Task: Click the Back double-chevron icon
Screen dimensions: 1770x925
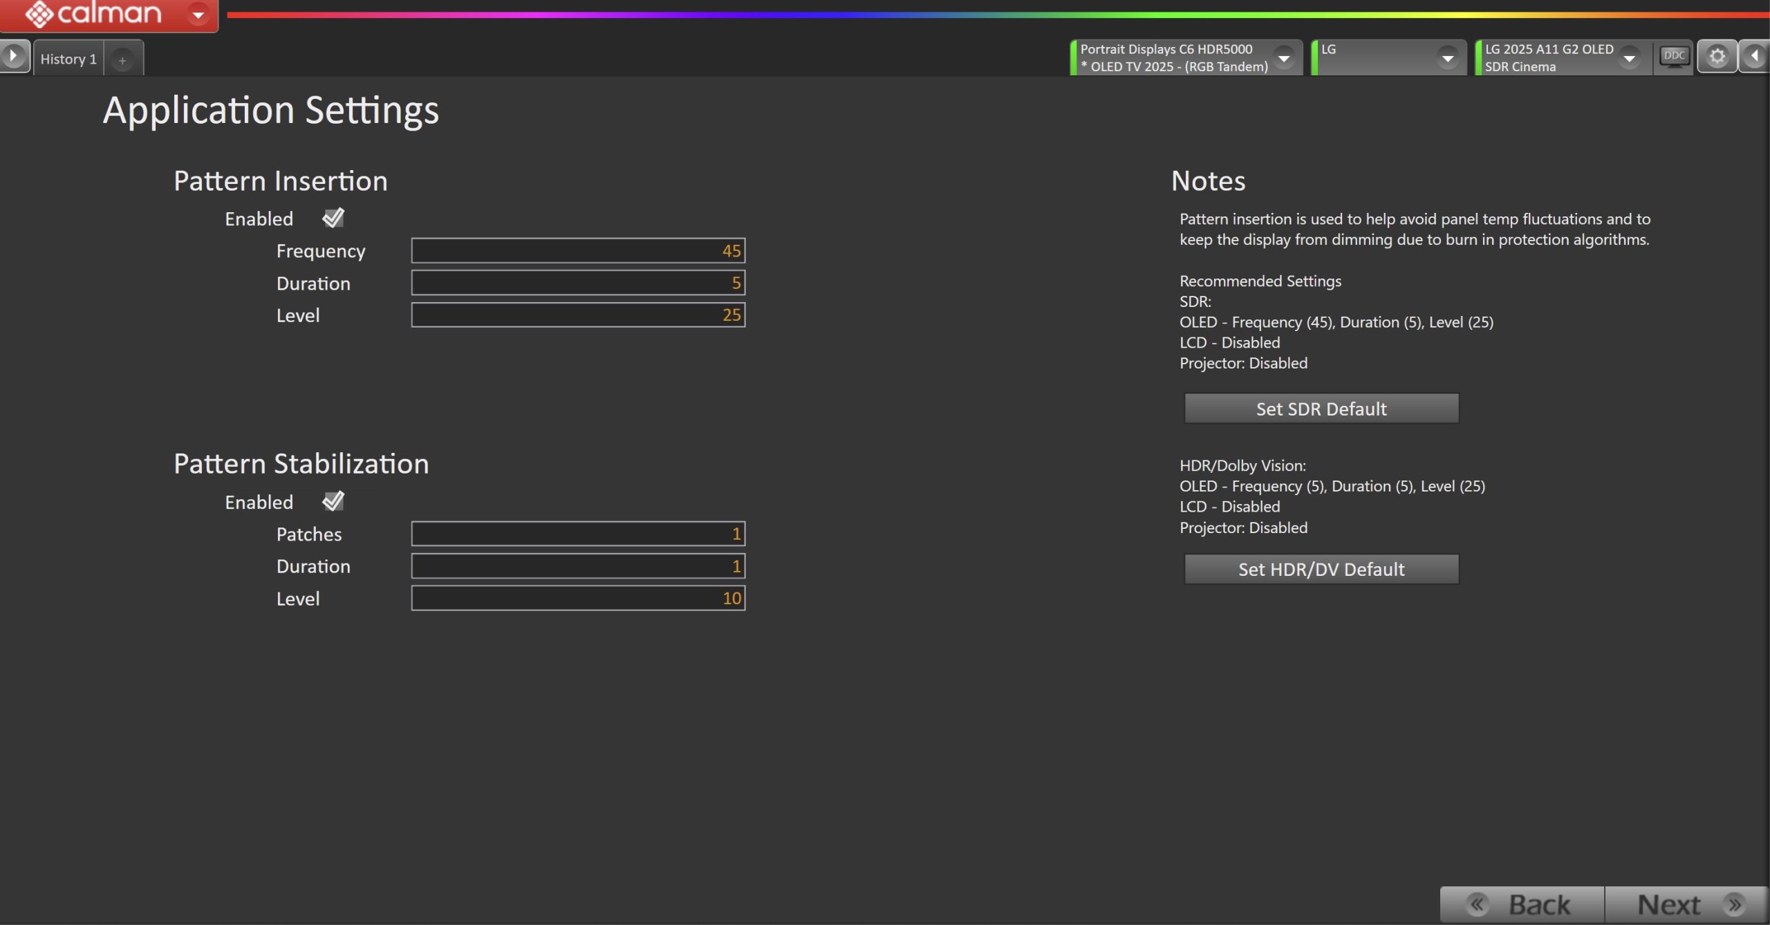Action: pos(1478,904)
